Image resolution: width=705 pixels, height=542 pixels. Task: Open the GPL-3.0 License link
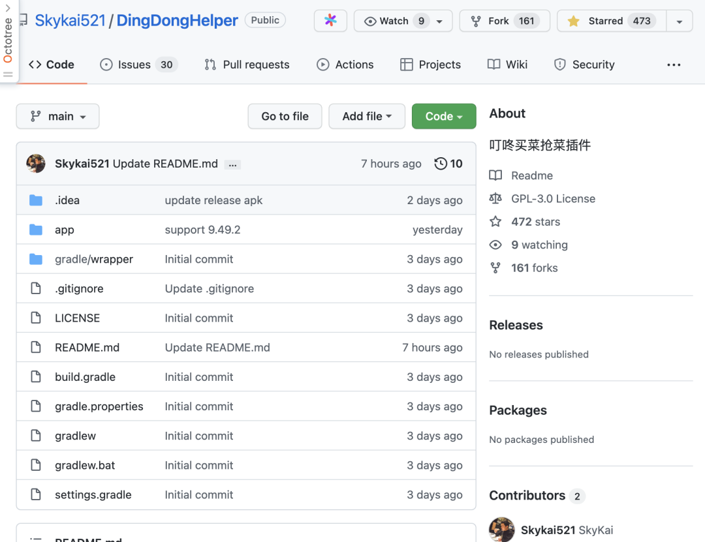553,198
